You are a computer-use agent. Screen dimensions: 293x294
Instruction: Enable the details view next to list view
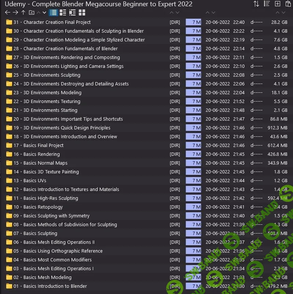click(63, 12)
